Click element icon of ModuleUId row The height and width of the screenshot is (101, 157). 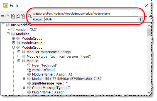[29, 79]
